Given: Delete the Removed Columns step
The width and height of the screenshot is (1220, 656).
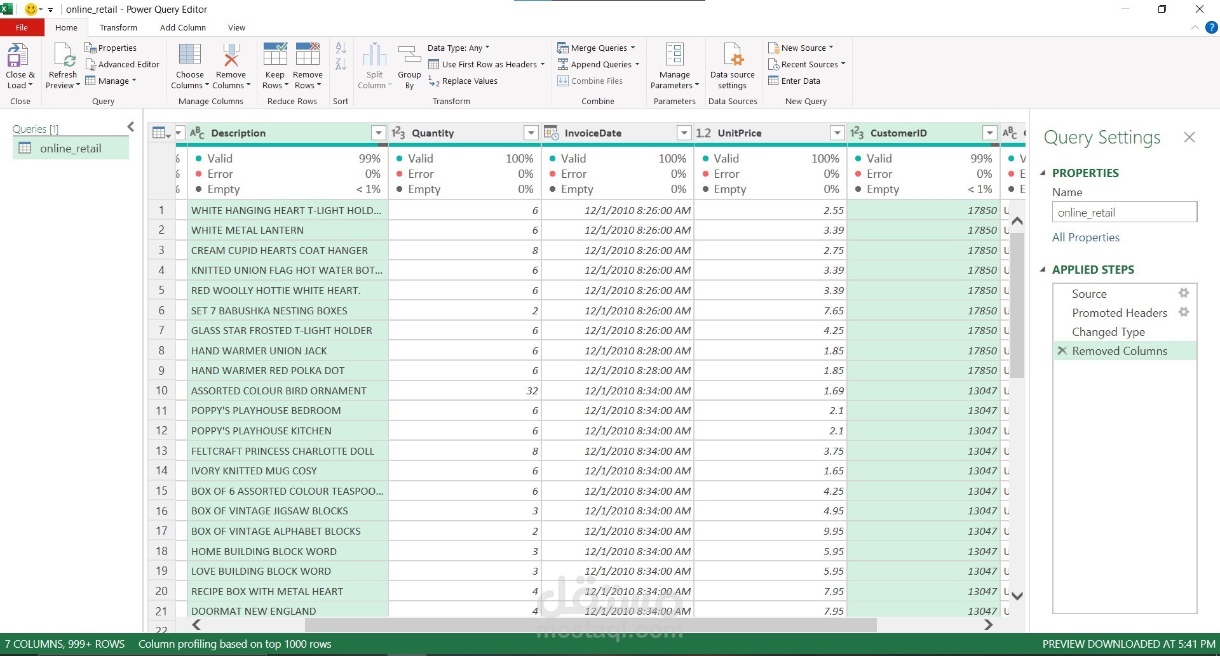Looking at the screenshot, I should [x=1062, y=351].
